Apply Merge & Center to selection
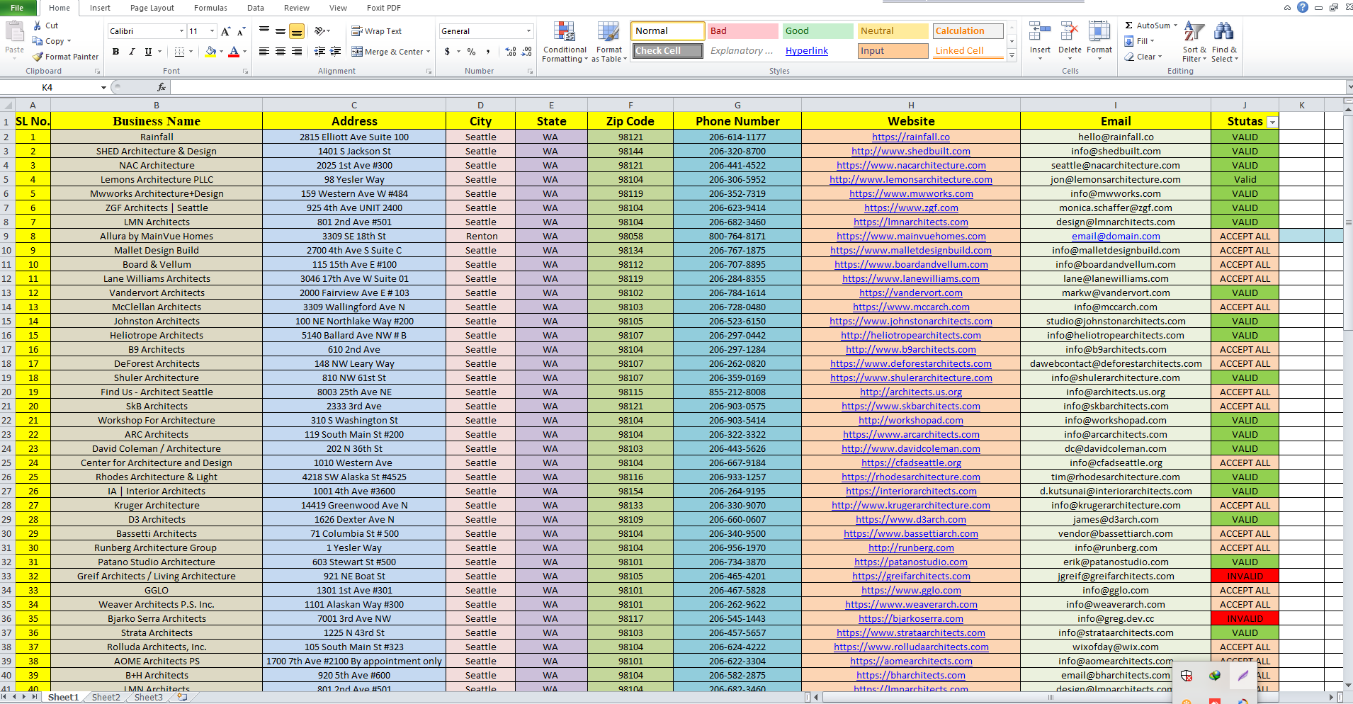Image resolution: width=1353 pixels, height=704 pixels. point(390,52)
